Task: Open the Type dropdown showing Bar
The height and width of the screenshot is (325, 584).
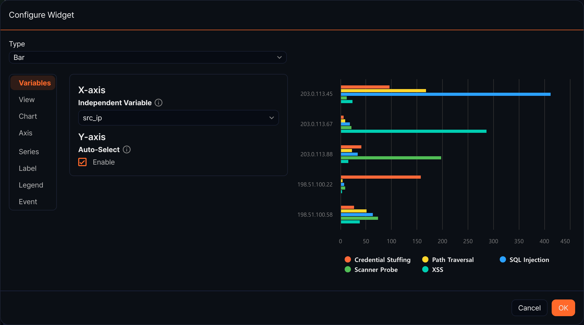Action: 148,57
